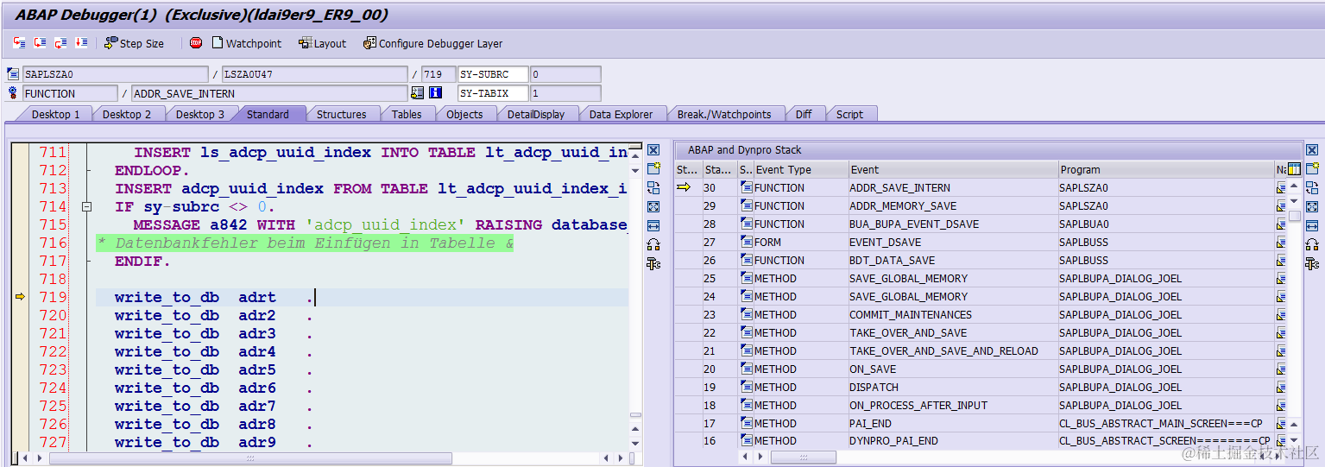
Task: Click the SAPLSZA0 program field
Action: 115,74
